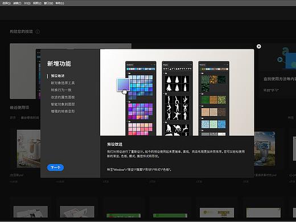Select 预设改进 in the feature list
The width and height of the screenshot is (296, 222).
click(57, 76)
